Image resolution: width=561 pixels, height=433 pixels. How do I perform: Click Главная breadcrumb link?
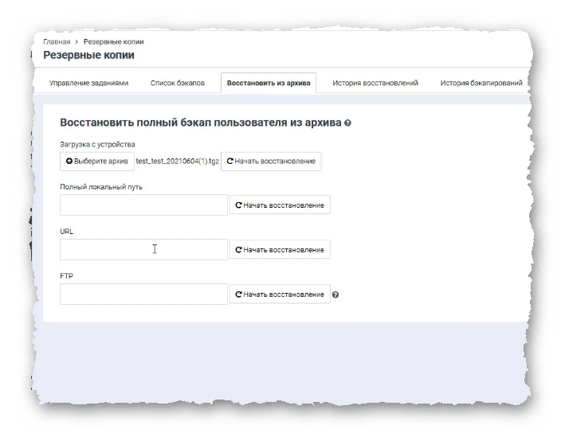click(x=57, y=42)
